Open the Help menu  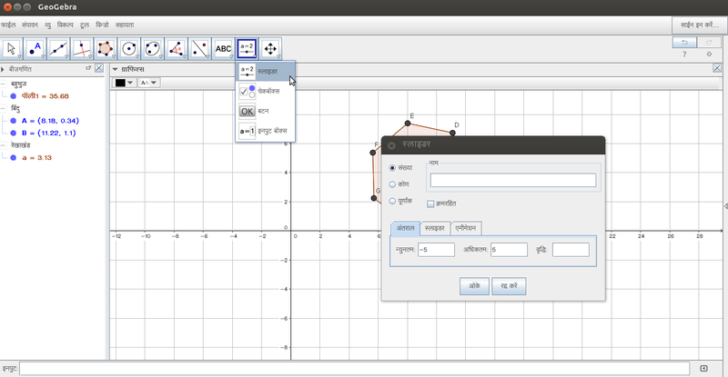(x=125, y=25)
